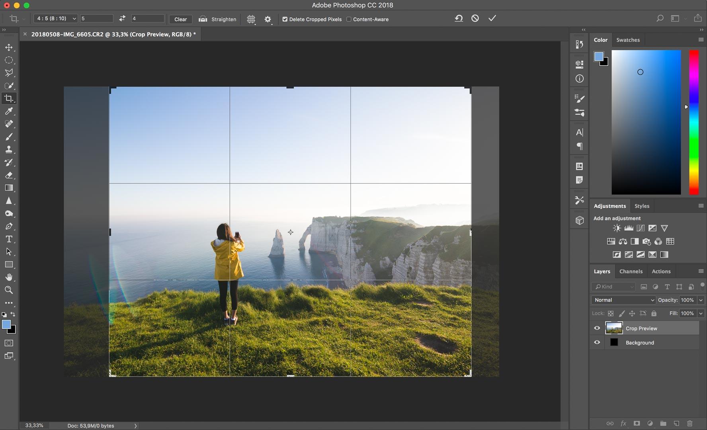Select the Eyedropper tool

(9, 111)
